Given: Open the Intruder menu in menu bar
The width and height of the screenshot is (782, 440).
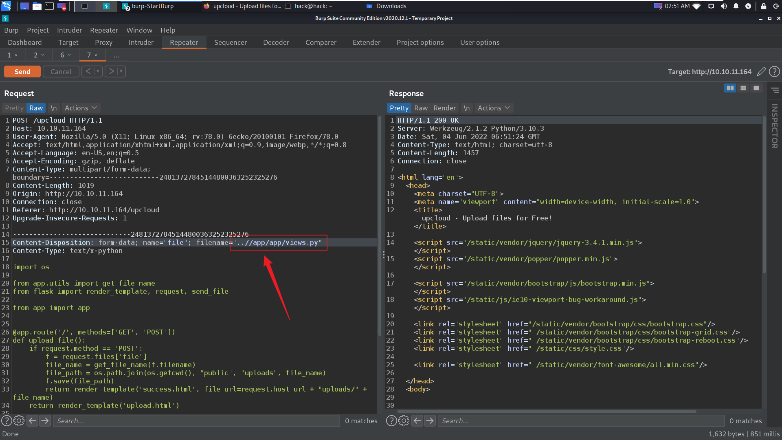Looking at the screenshot, I should (x=69, y=30).
